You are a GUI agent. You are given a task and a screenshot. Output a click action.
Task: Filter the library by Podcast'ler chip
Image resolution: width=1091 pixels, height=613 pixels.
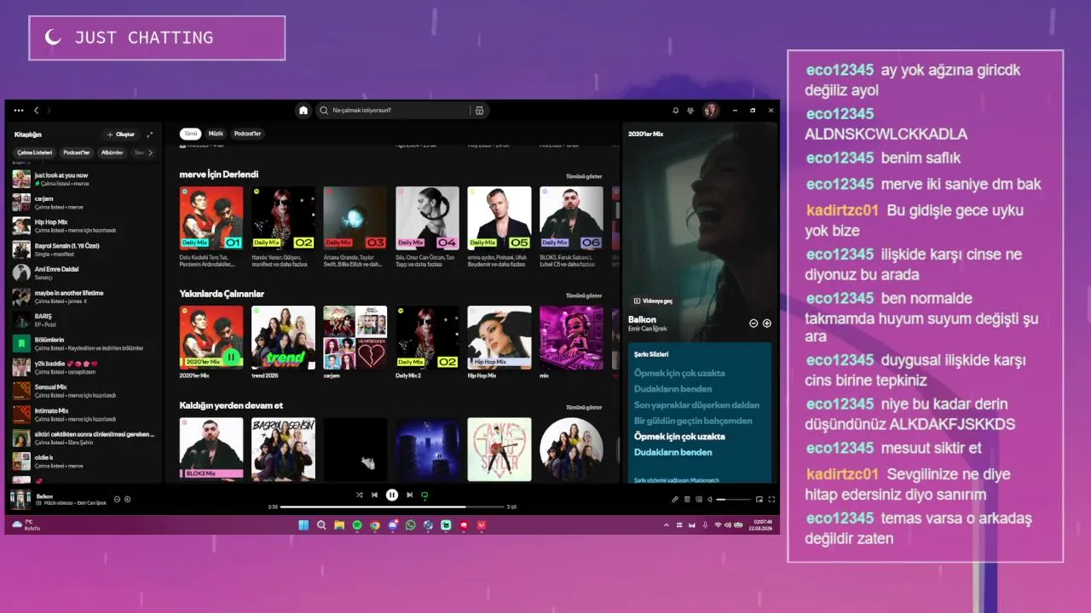[x=77, y=152]
